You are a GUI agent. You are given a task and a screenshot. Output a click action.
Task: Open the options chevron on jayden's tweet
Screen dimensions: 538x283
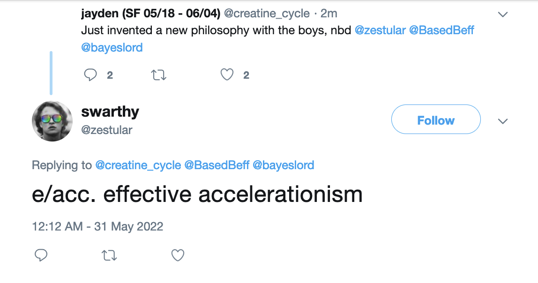[503, 15]
